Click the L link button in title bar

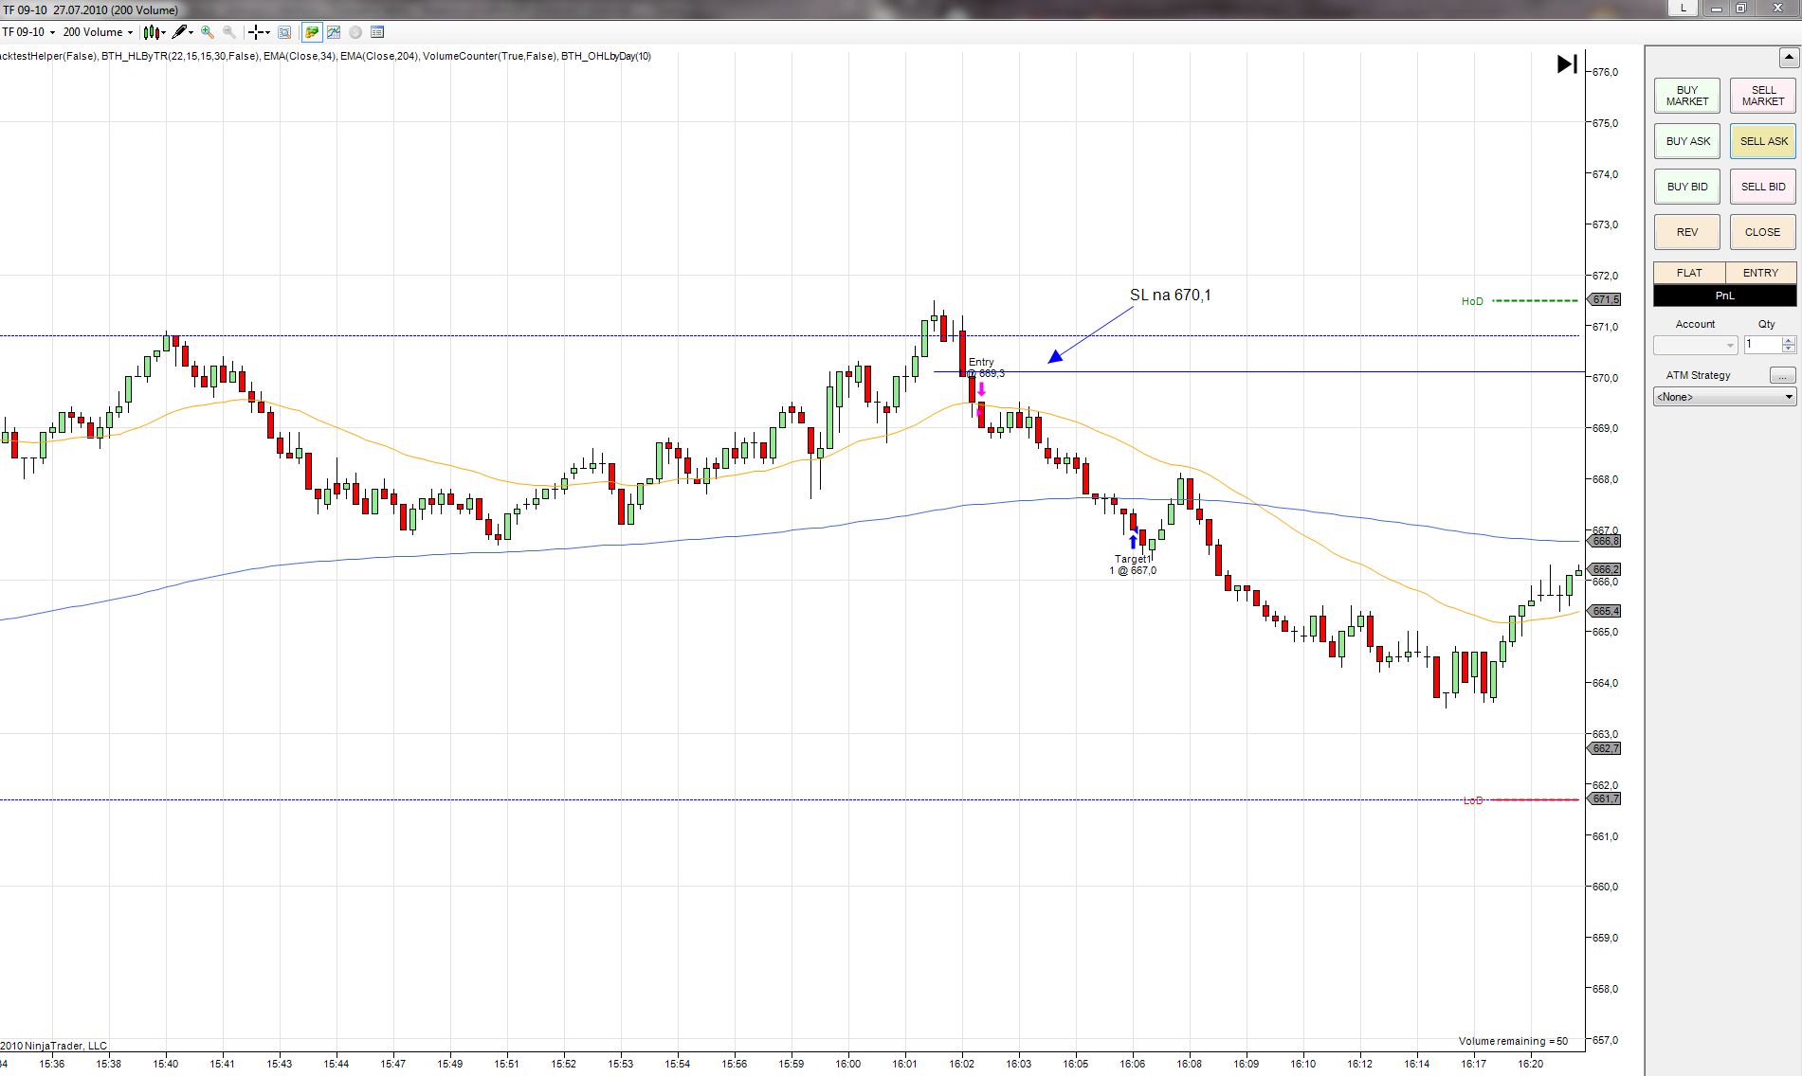(x=1684, y=8)
